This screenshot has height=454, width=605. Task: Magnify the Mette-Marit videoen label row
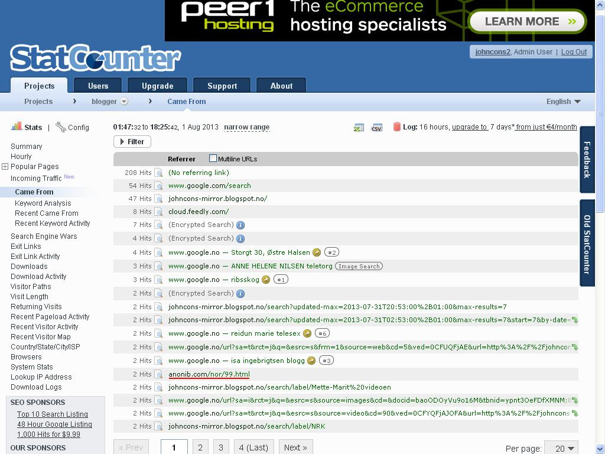click(x=158, y=387)
